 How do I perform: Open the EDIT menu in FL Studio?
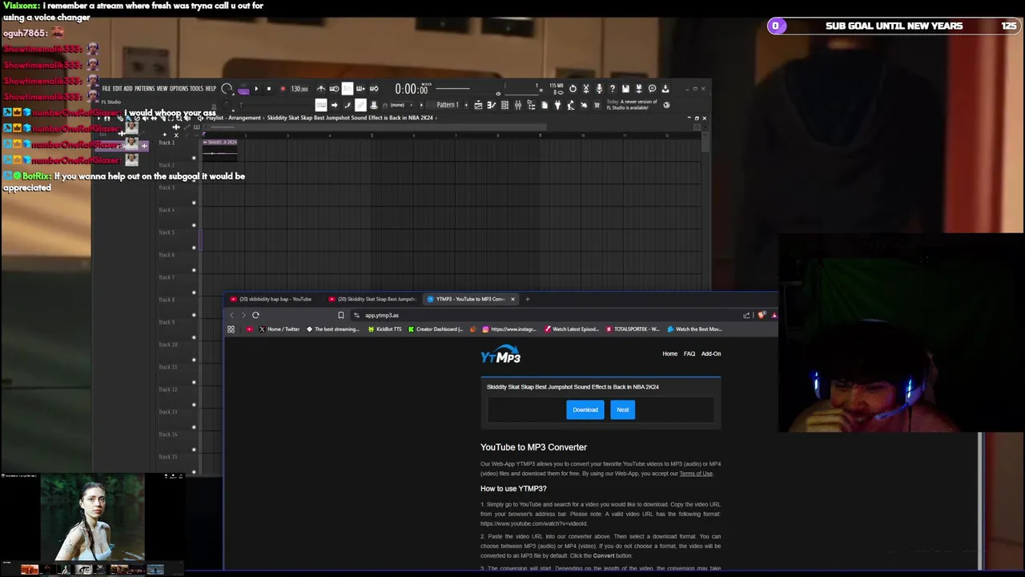click(x=117, y=88)
